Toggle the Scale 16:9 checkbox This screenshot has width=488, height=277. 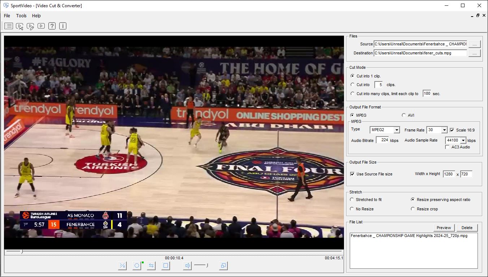pos(452,130)
